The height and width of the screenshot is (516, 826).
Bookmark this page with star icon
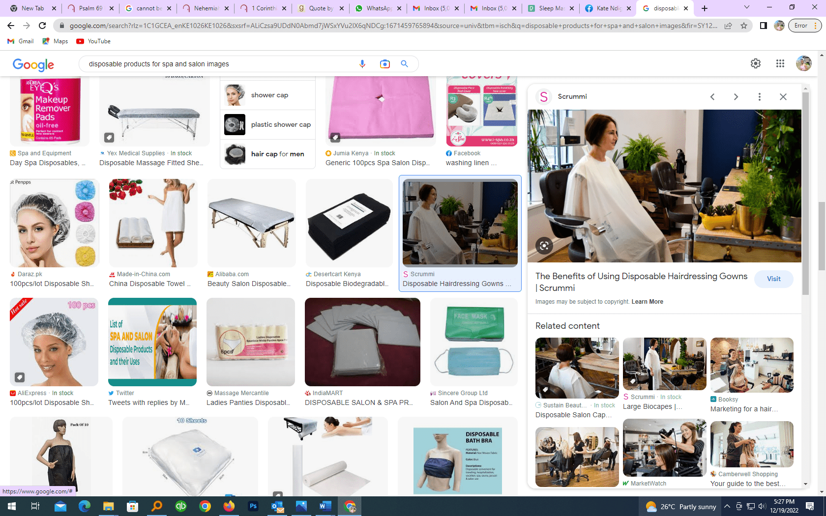744,26
